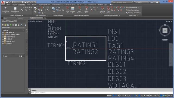
Task: Open the Featured Apps tab
Action: click(x=102, y=5)
